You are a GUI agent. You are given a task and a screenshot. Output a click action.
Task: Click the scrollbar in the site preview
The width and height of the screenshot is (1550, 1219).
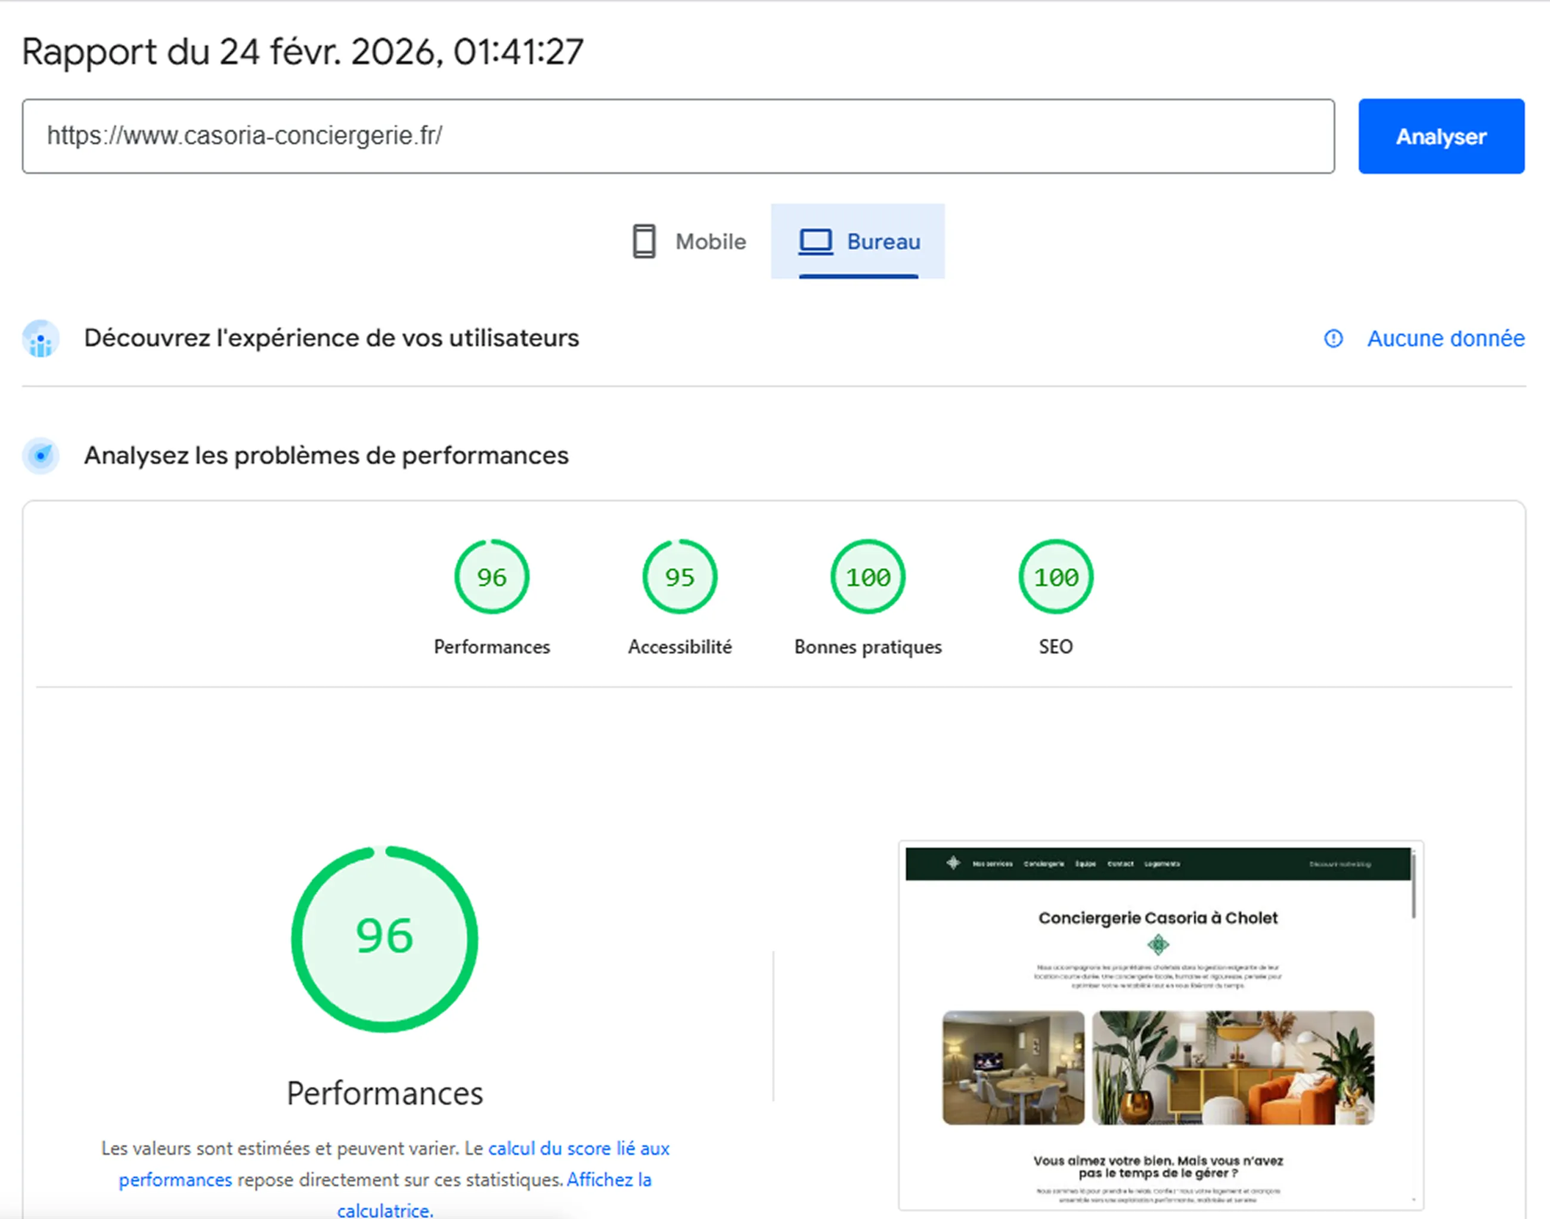[1413, 886]
